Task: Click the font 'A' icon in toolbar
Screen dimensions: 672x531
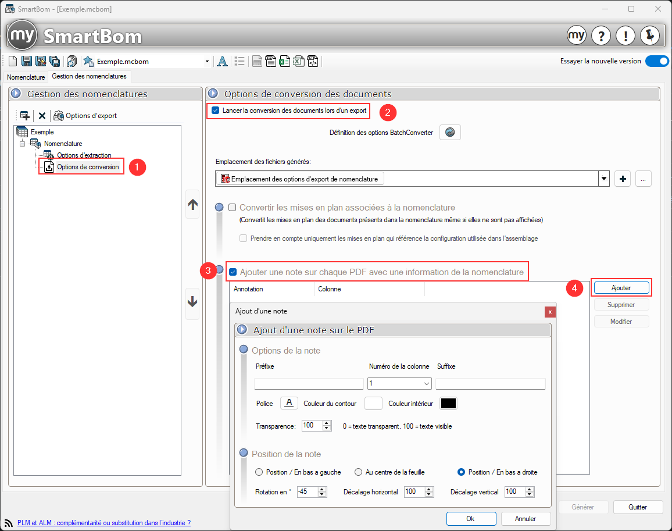Action: pyautogui.click(x=221, y=62)
